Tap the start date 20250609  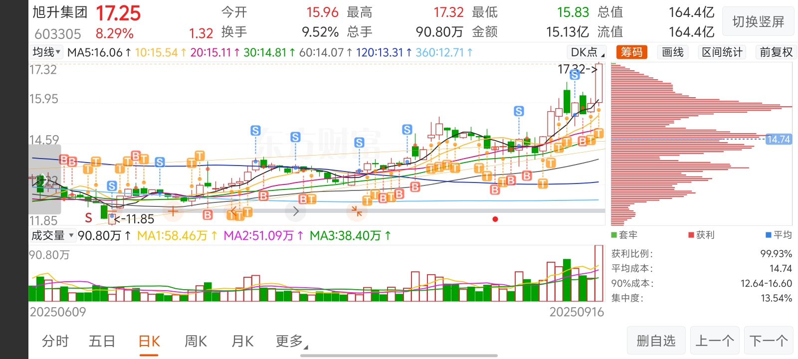pos(58,312)
